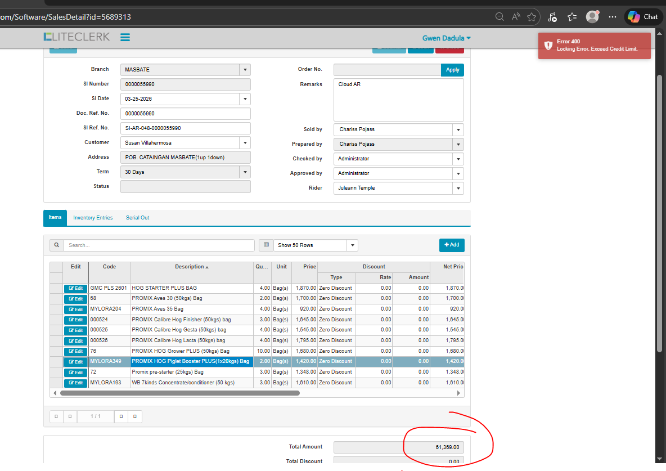Open the hamburger menu beside the Liteclerk logo
Image resolution: width=666 pixels, height=471 pixels.
pos(125,38)
